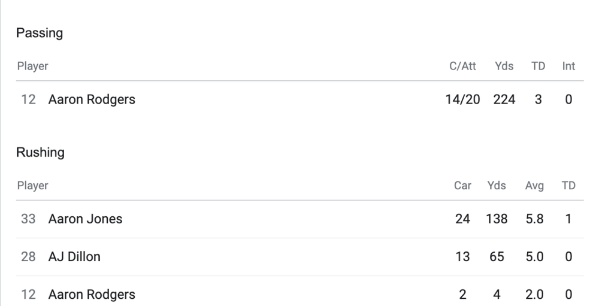Viewport: 599px width, 306px height.
Task: Click the Avg column header
Action: pyautogui.click(x=534, y=186)
